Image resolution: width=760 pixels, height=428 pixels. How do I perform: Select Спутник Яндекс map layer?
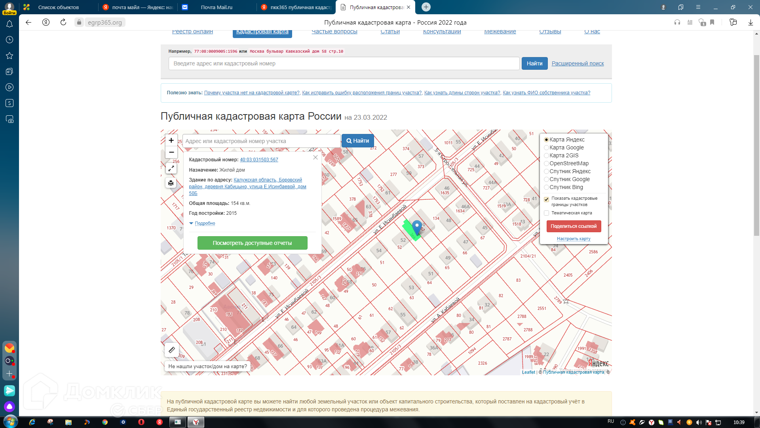pyautogui.click(x=547, y=171)
